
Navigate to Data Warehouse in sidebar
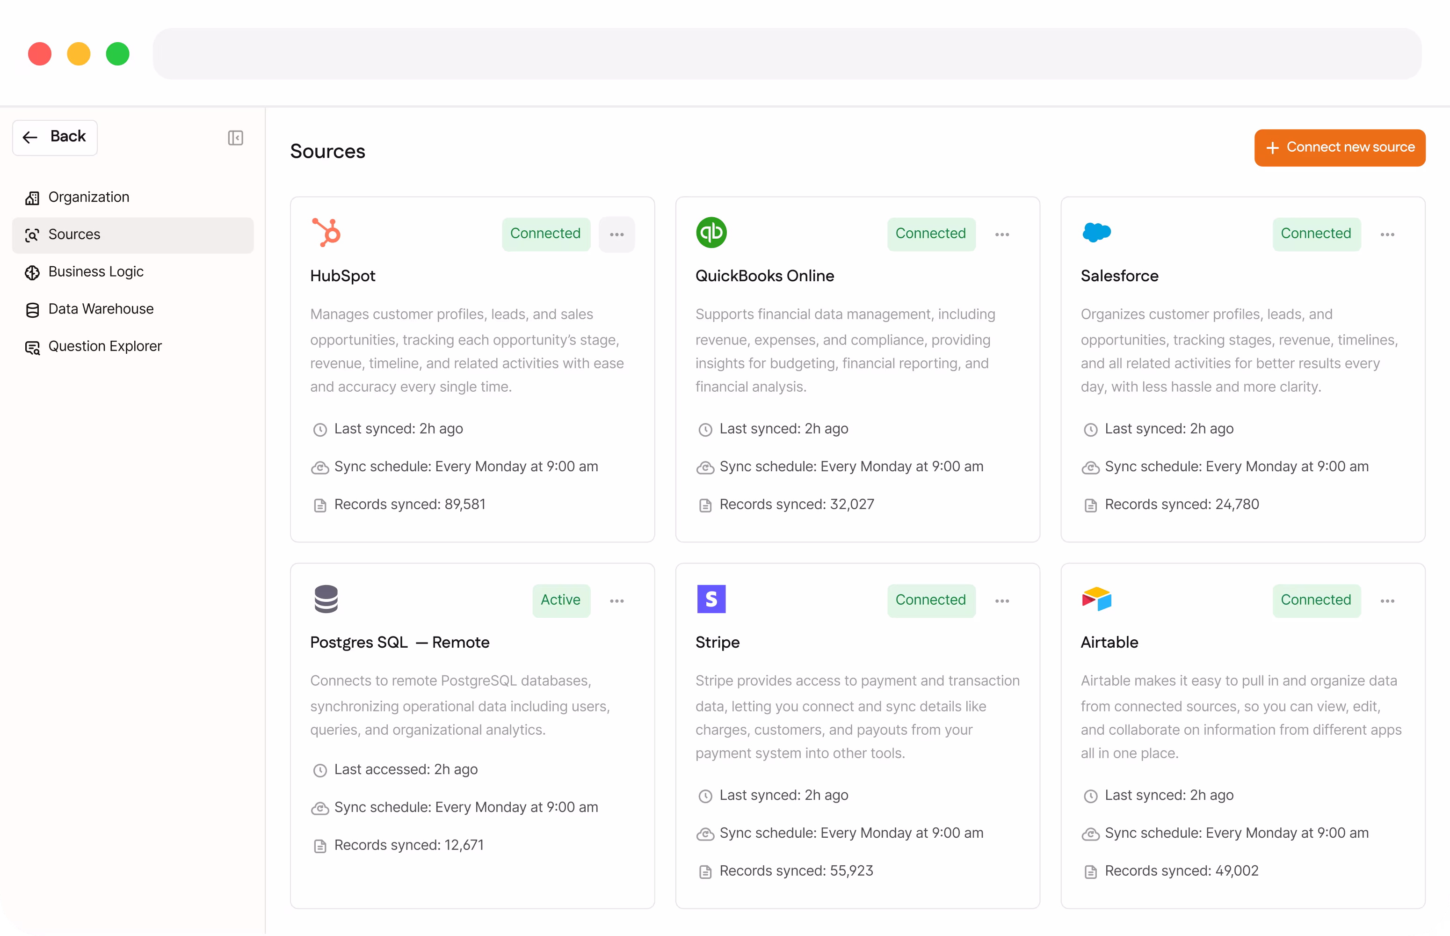click(x=132, y=309)
